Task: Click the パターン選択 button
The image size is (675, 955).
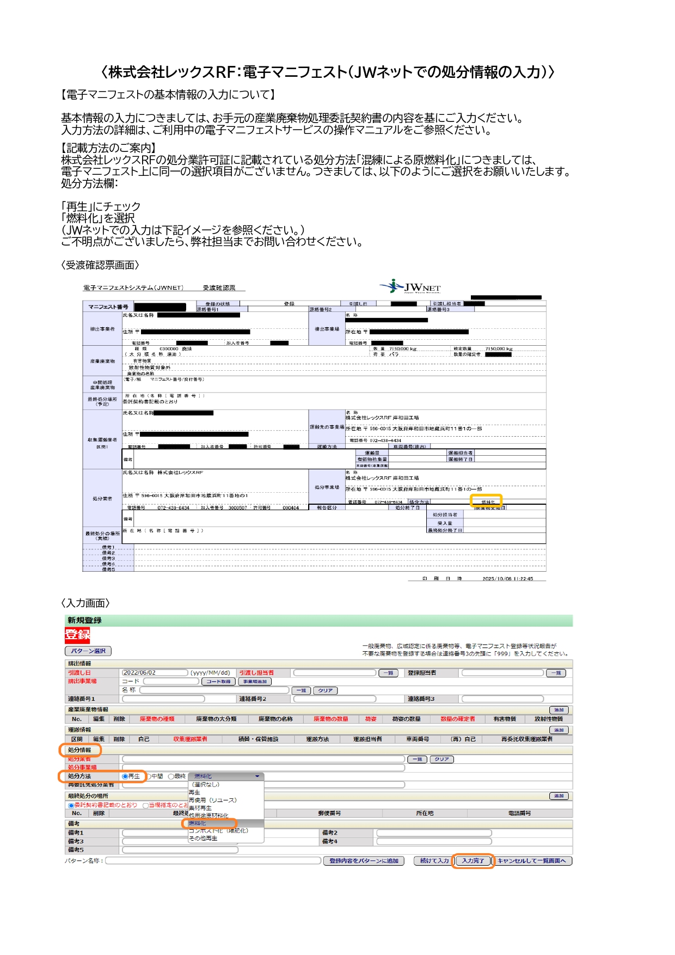Action: [88, 651]
